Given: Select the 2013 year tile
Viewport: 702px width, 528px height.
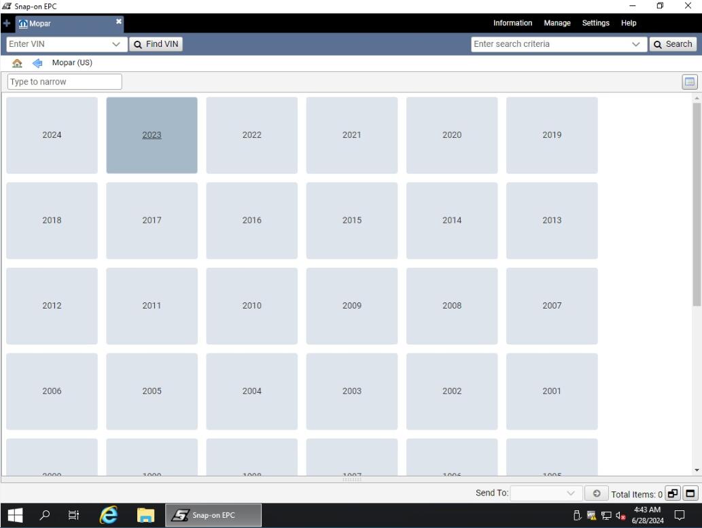Looking at the screenshot, I should click(x=552, y=220).
